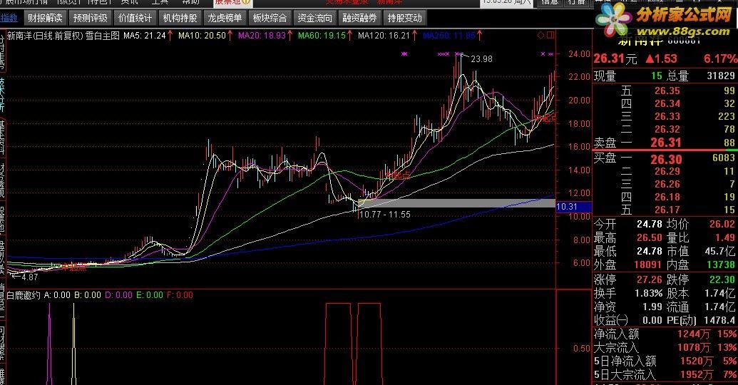Click the 6.17% change percentage
Screen dimensions: 738x385
(720, 59)
